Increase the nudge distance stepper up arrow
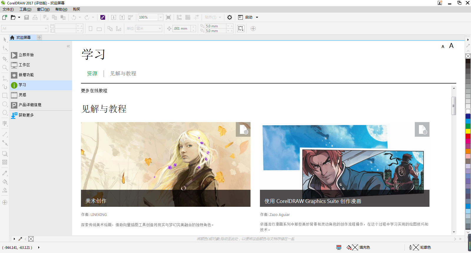Image resolution: width=471 pixels, height=253 pixels. click(193, 27)
